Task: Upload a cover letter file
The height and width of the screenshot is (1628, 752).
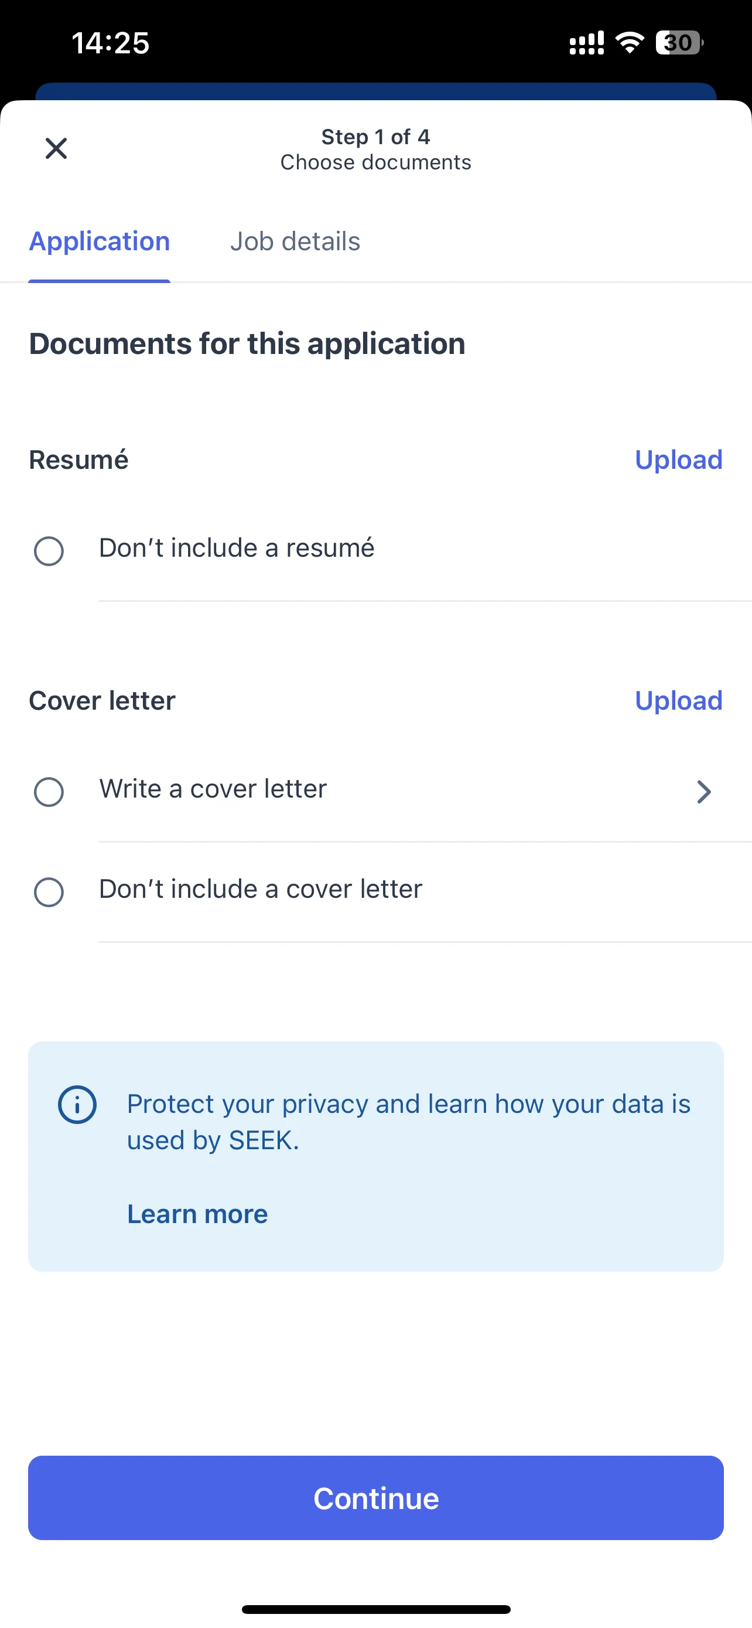Action: pos(679,700)
